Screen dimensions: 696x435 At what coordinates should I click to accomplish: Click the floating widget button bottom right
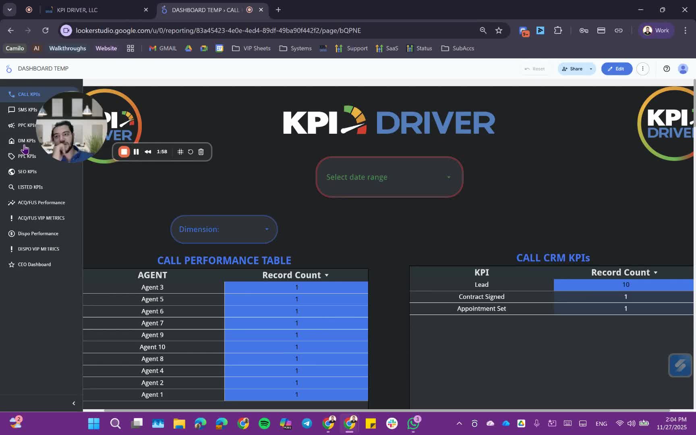point(680,365)
